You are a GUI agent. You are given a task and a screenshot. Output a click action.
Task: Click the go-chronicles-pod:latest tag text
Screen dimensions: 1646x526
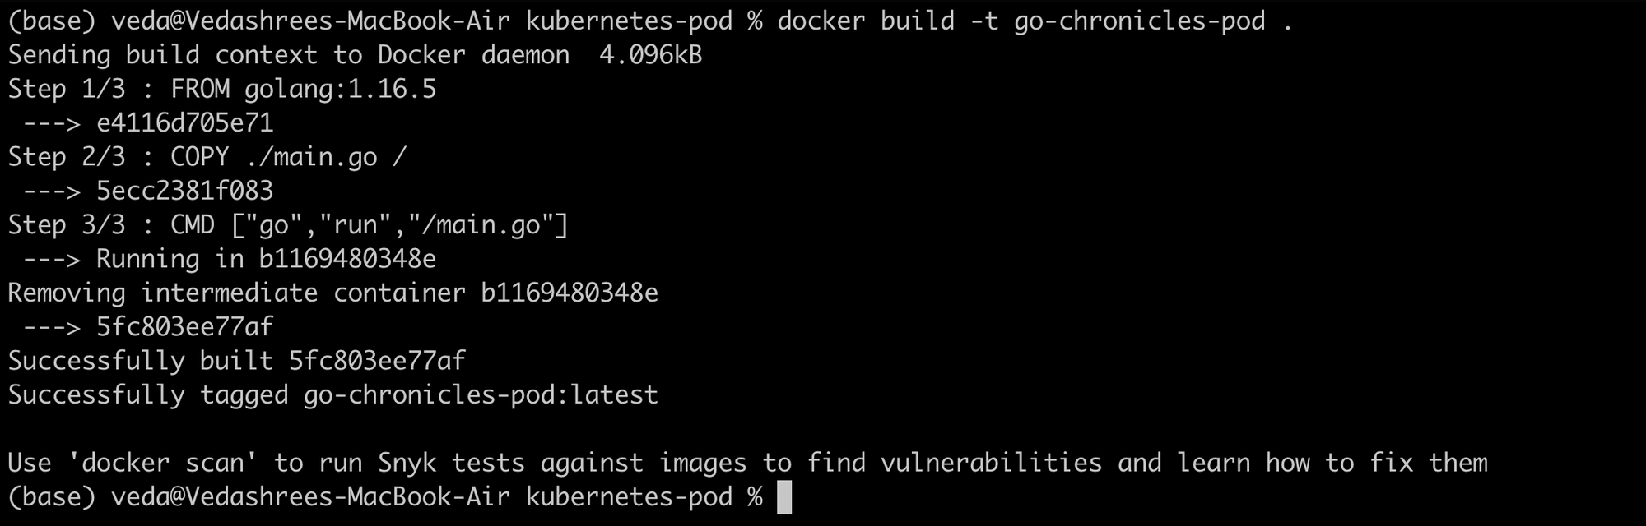481,395
